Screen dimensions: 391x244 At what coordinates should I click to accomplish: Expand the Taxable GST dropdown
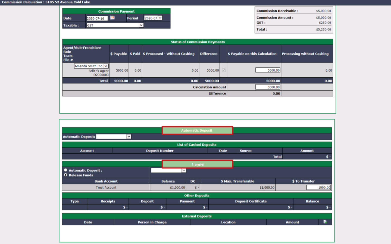(x=115, y=25)
